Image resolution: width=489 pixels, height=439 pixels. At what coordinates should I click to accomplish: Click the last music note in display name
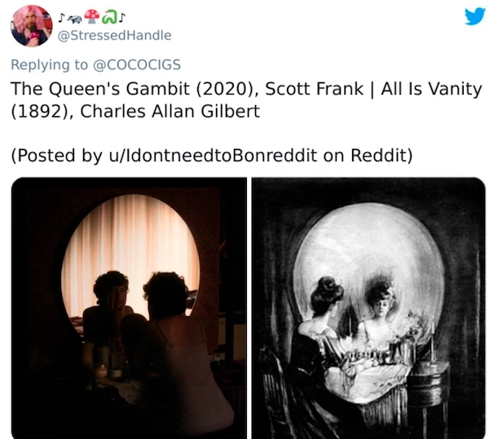click(122, 18)
